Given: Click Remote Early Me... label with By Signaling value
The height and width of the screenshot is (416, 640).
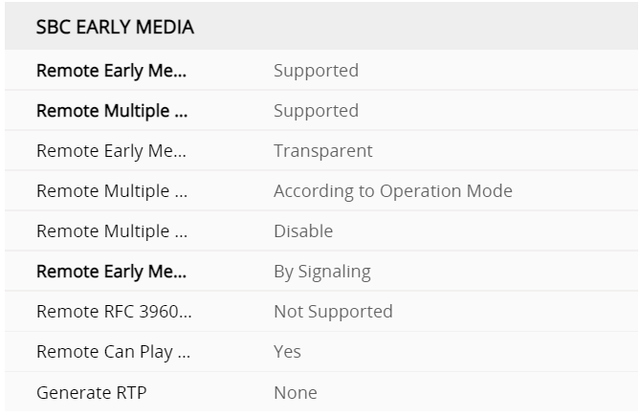Looking at the screenshot, I should [x=111, y=272].
